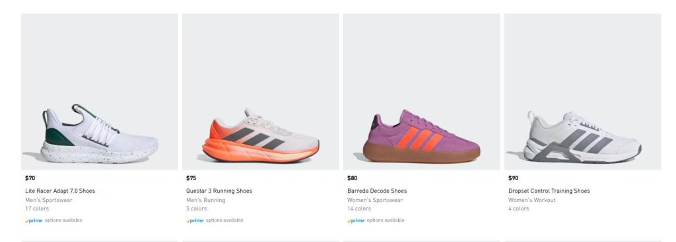676x242 pixels.
Task: Open the Lite Racer Adapt 7.0 shoe image
Action: coord(99,91)
